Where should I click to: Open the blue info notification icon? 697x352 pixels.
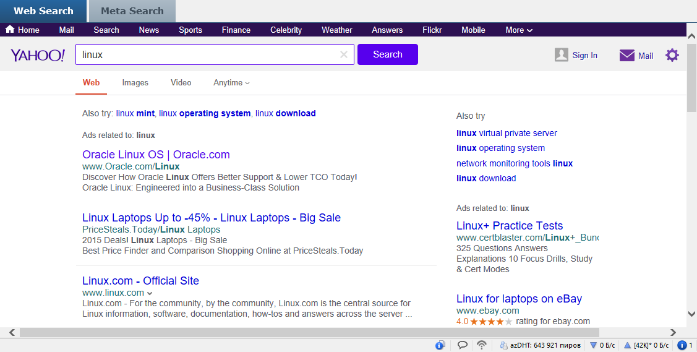(682, 345)
